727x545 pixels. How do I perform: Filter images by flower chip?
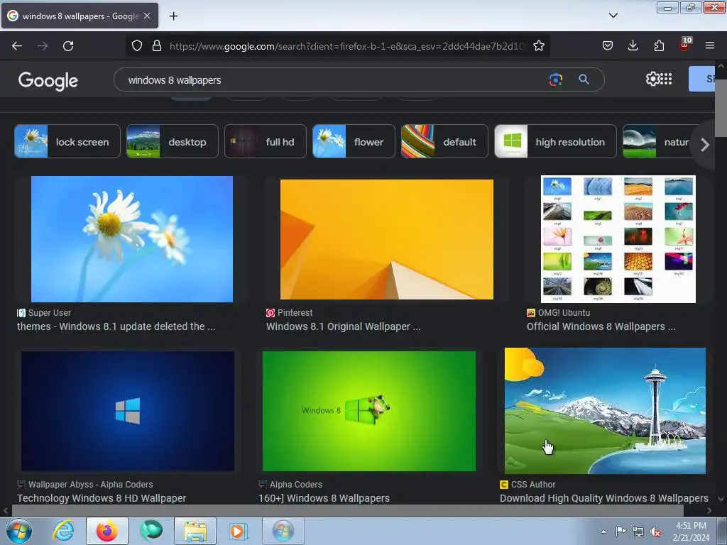click(x=354, y=141)
